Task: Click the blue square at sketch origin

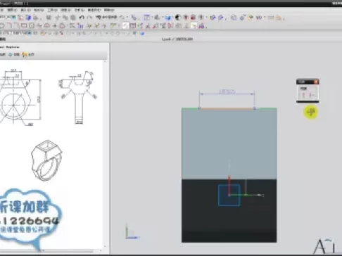Action: point(229,195)
